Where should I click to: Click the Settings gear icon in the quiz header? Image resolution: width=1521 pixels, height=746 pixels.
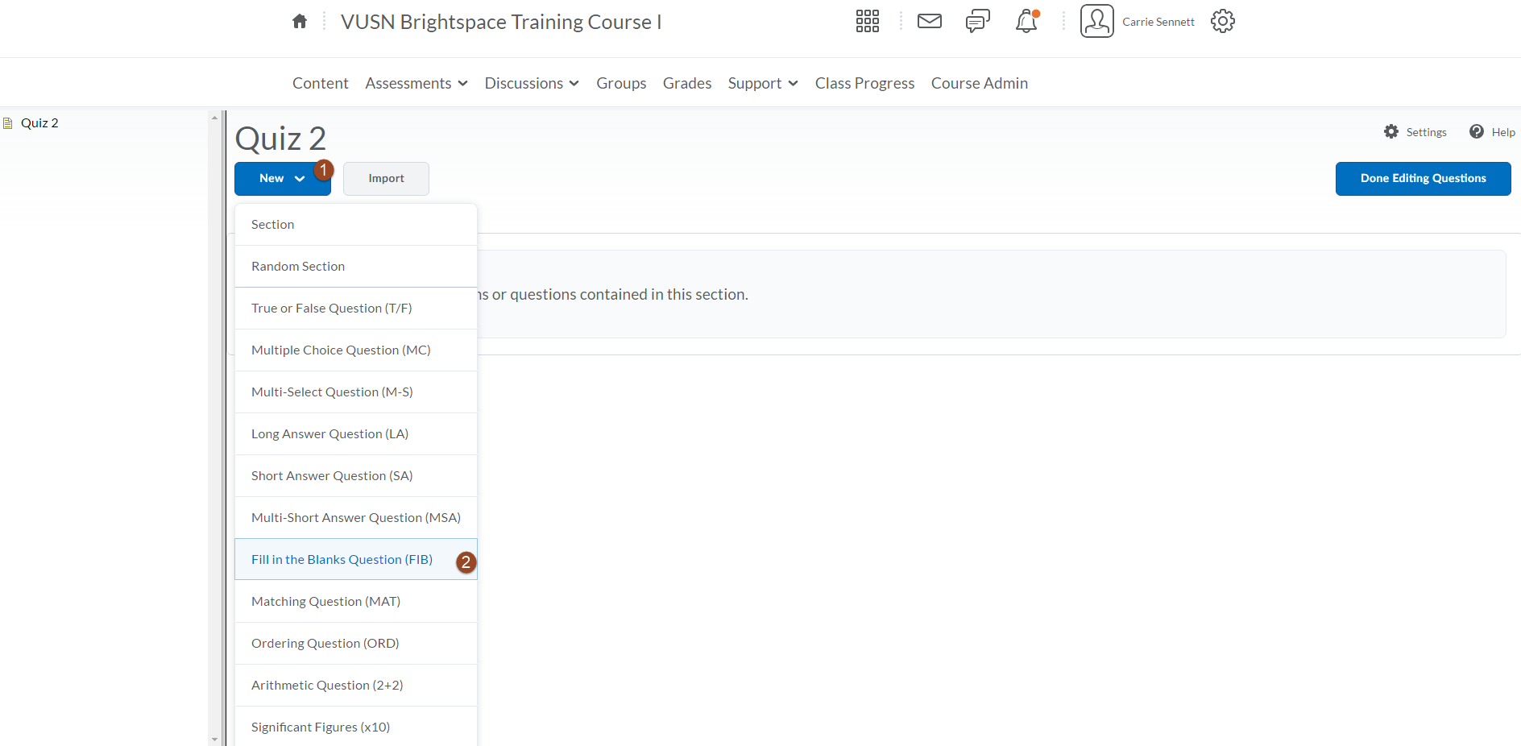[x=1391, y=131]
